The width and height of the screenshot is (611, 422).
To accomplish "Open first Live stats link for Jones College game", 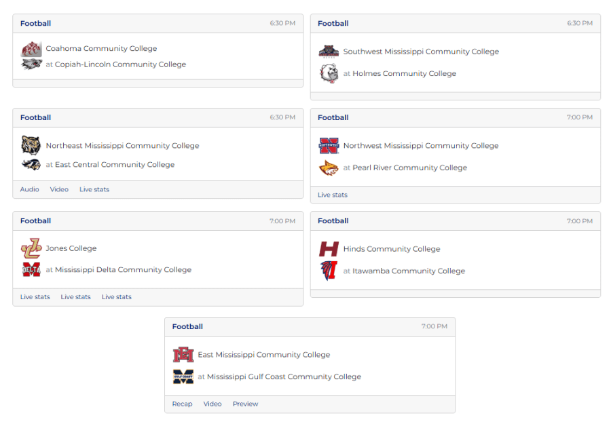I will tap(35, 296).
